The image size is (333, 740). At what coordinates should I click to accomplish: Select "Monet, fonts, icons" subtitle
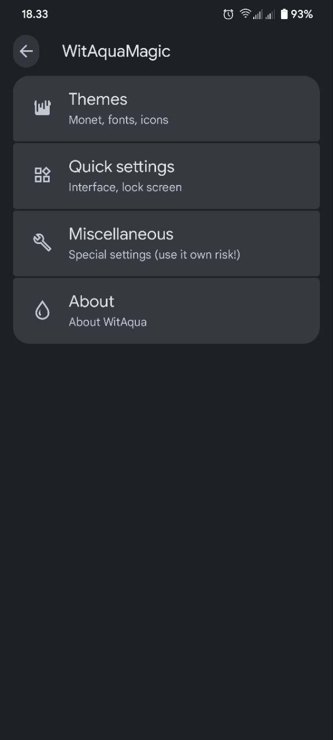(x=119, y=120)
